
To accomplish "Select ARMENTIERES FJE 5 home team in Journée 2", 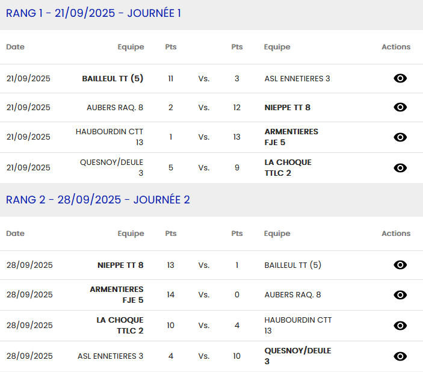I will (117, 294).
